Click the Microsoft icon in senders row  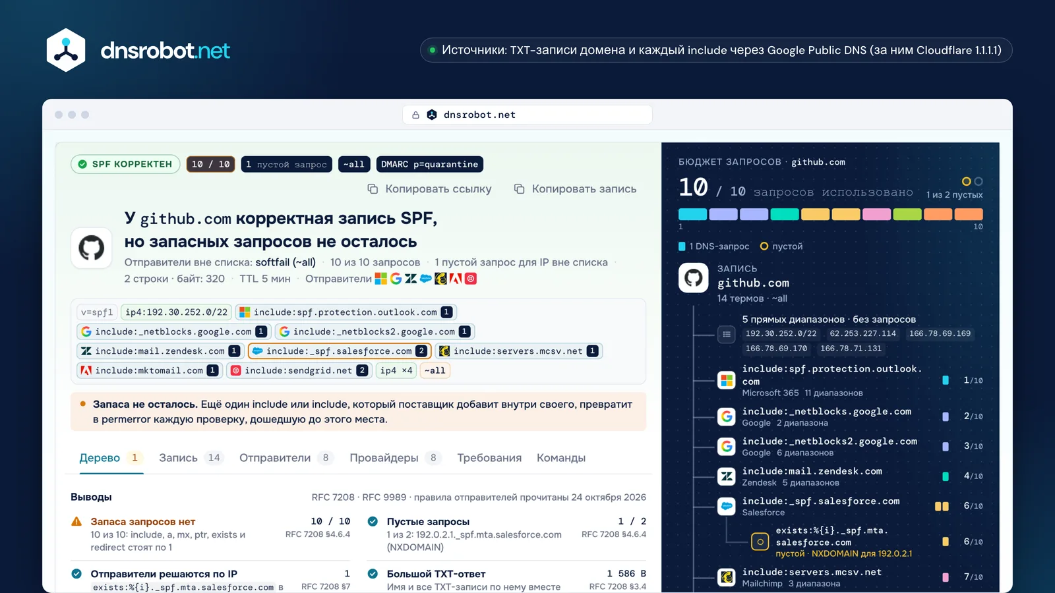point(381,279)
